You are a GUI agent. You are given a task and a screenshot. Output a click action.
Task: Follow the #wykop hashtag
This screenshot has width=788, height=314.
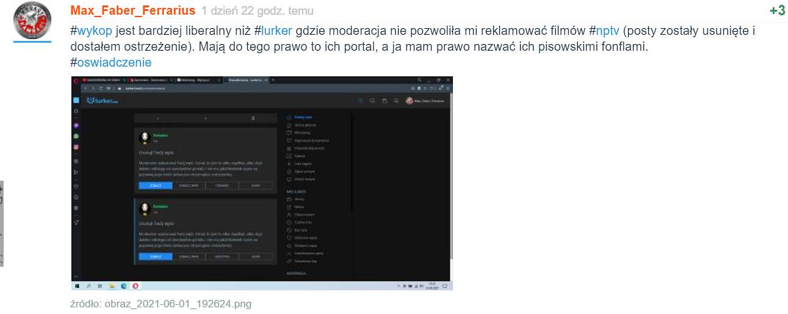click(x=92, y=31)
